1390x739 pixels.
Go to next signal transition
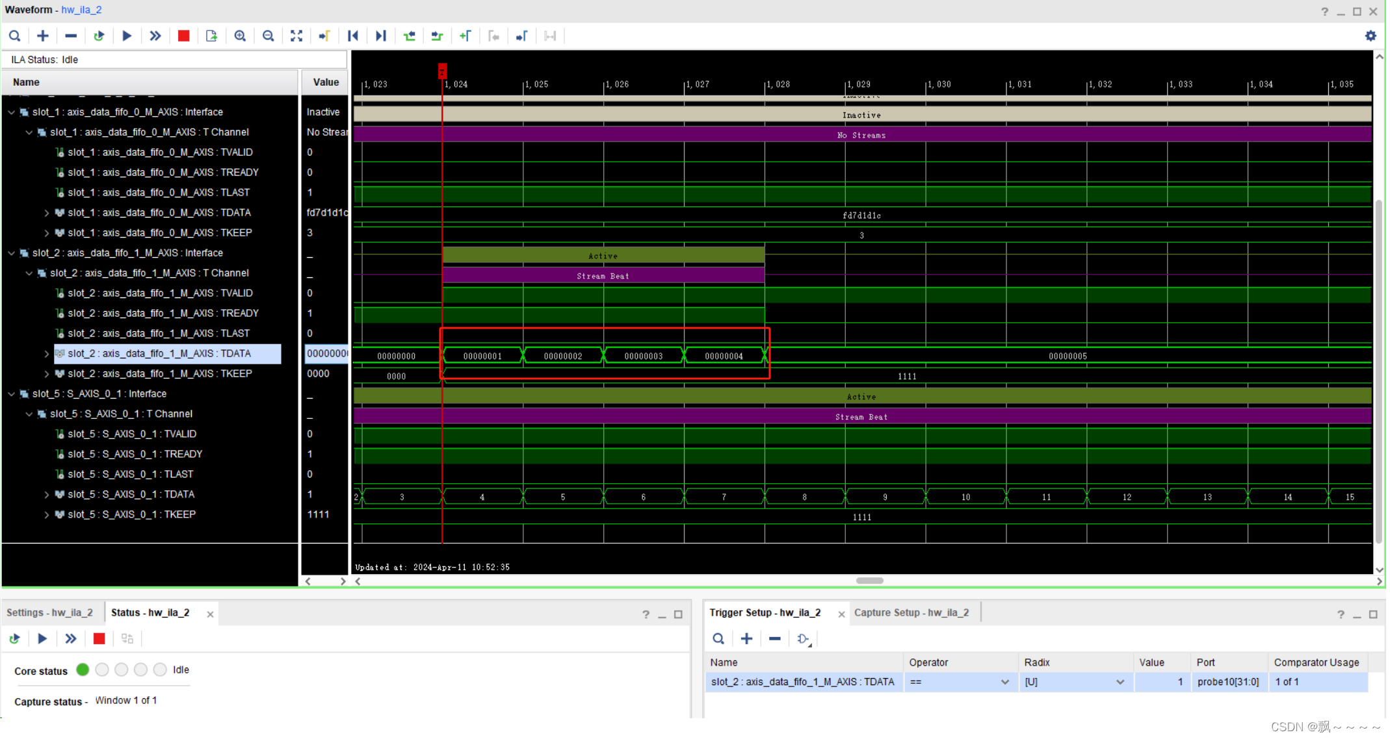437,36
